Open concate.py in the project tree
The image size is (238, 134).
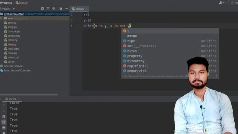click(14, 36)
